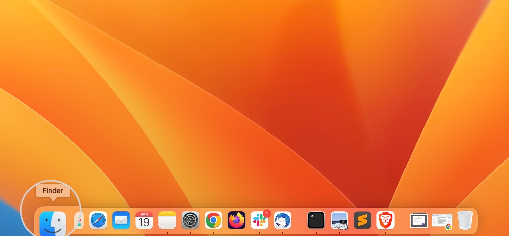
Task: Open Sublime Text from the Dock
Action: 362,220
